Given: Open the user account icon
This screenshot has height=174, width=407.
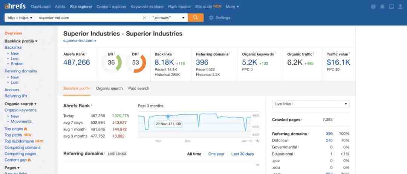Looking at the screenshot, I should click(x=401, y=7).
